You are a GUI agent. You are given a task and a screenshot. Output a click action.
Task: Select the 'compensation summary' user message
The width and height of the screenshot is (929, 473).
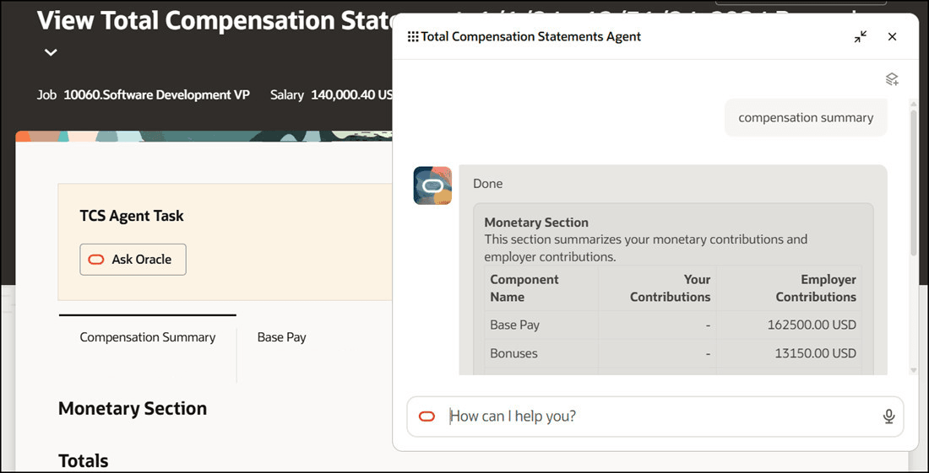(806, 118)
